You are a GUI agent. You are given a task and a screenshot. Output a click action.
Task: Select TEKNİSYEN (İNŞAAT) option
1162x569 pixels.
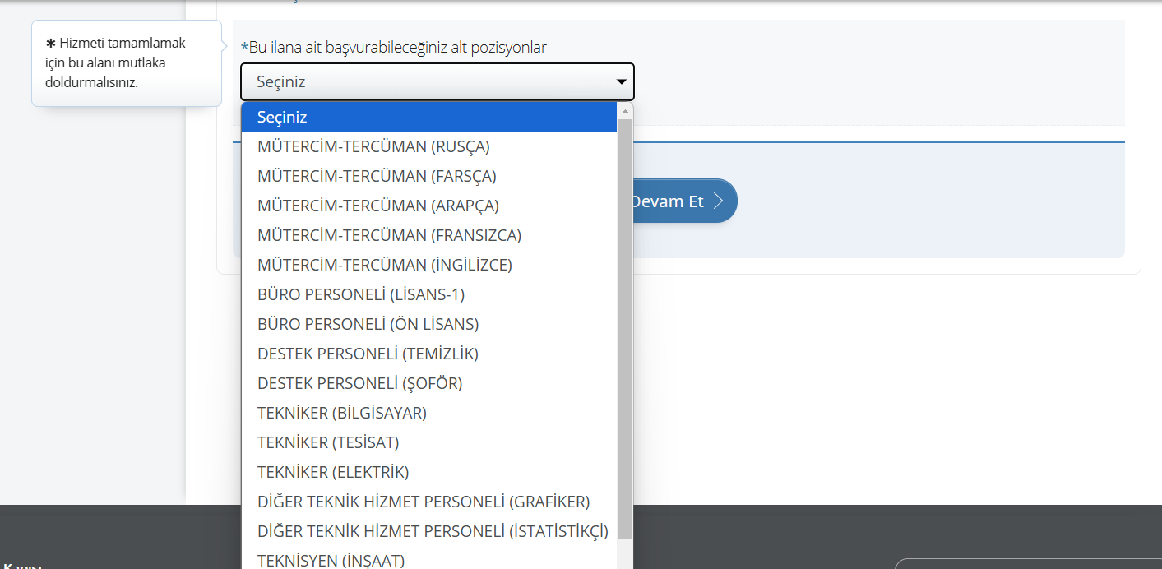[331, 560]
